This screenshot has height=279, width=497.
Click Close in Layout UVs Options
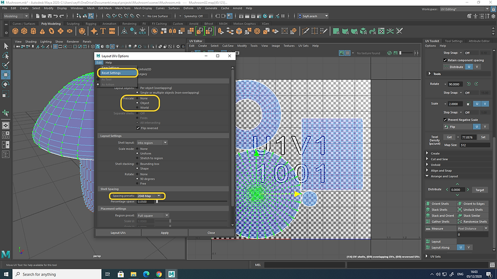click(211, 233)
